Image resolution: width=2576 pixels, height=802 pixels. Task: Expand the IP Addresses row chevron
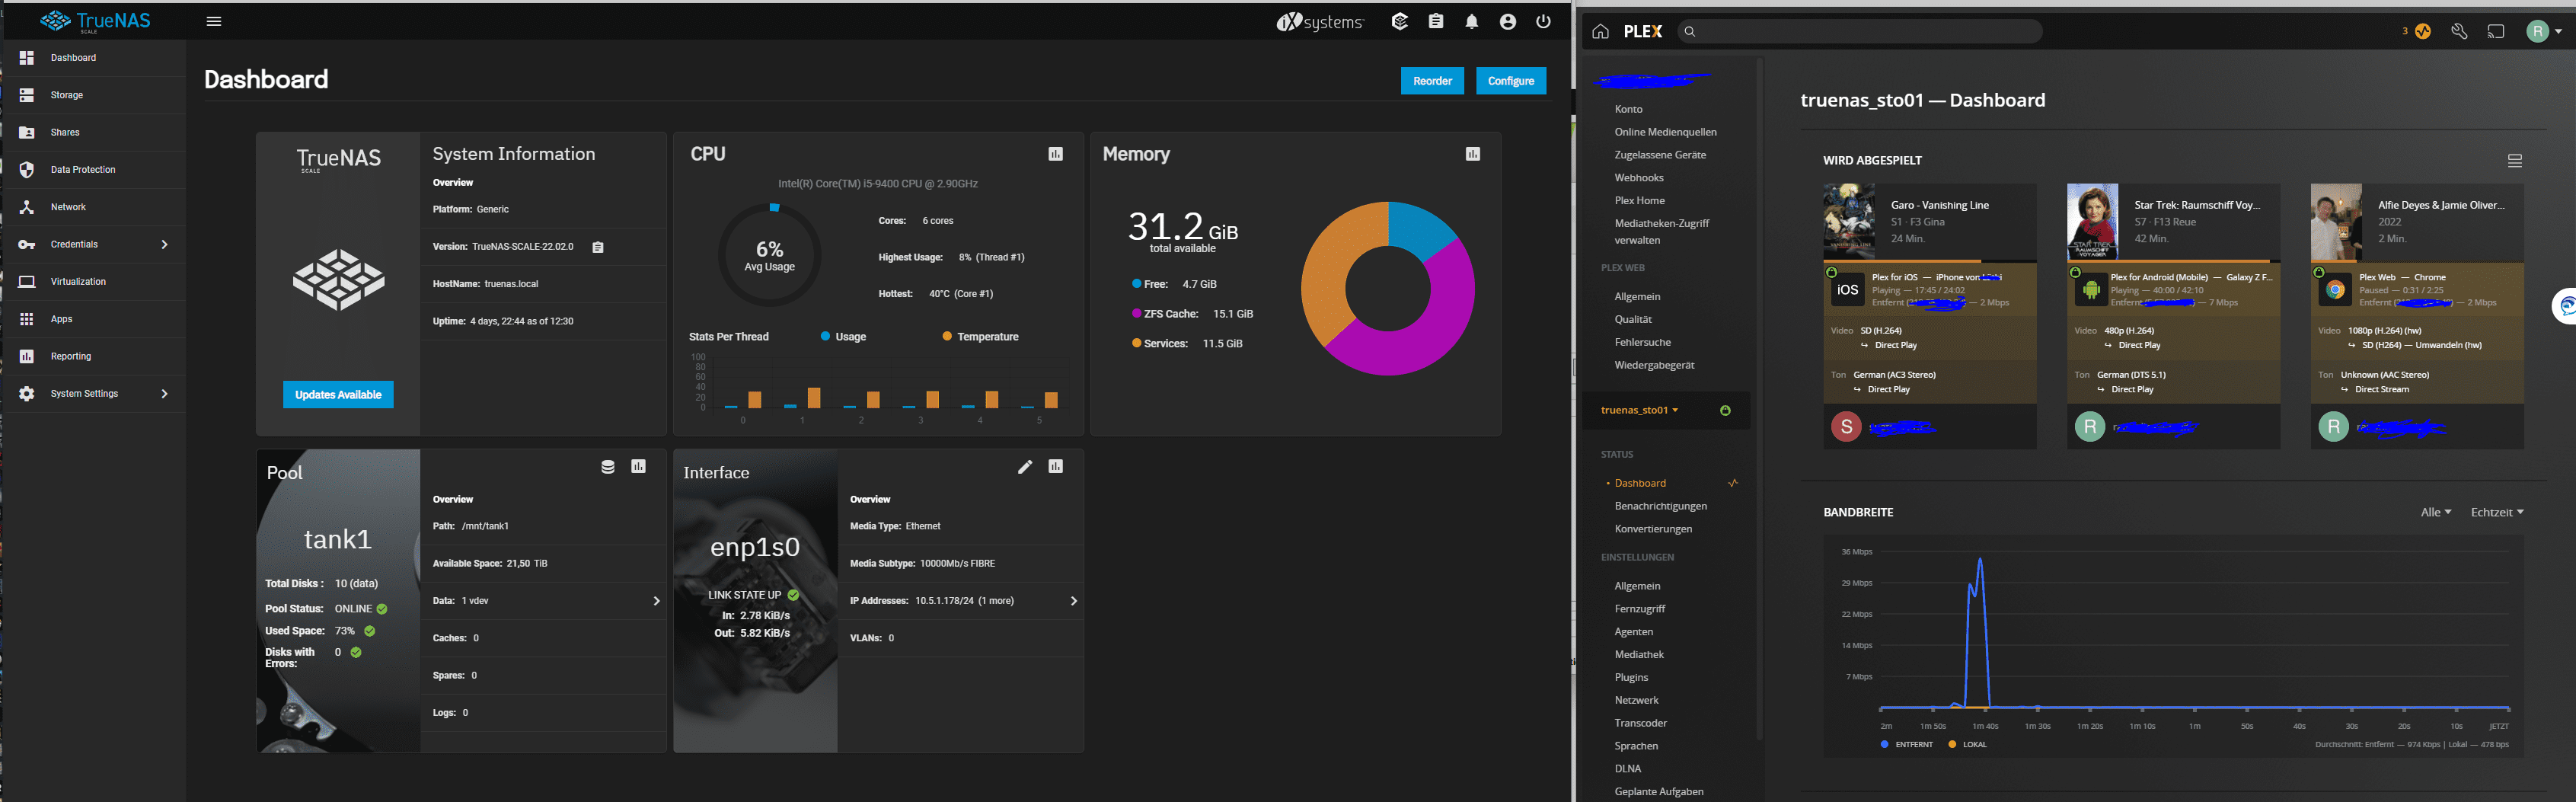coord(1073,601)
